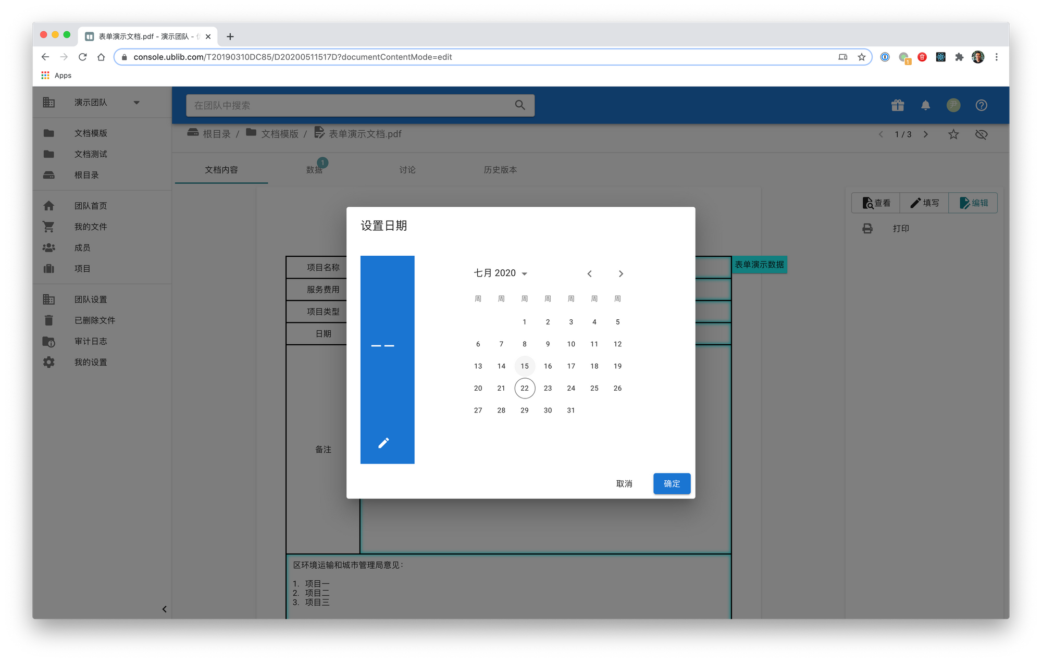Click 取消 to cancel date dialog
Image resolution: width=1042 pixels, height=662 pixels.
coord(624,484)
